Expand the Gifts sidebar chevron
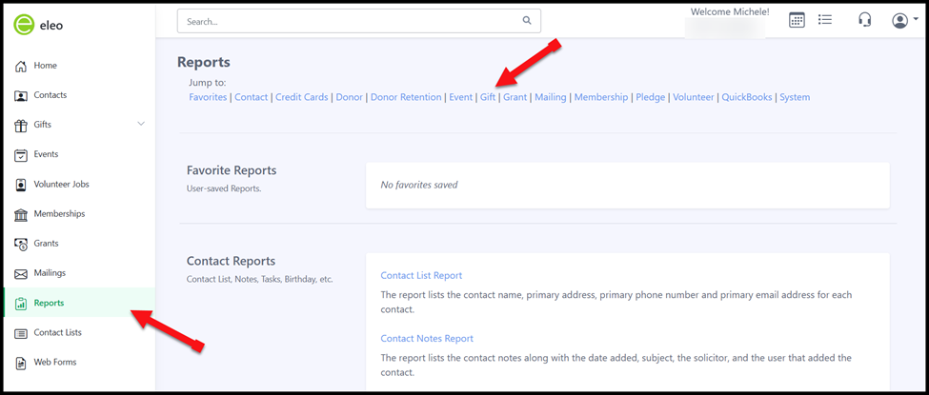Viewport: 929px width, 395px height. pos(141,124)
